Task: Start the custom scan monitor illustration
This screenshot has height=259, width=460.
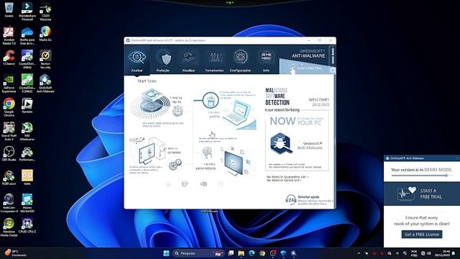Action: (x=235, y=161)
